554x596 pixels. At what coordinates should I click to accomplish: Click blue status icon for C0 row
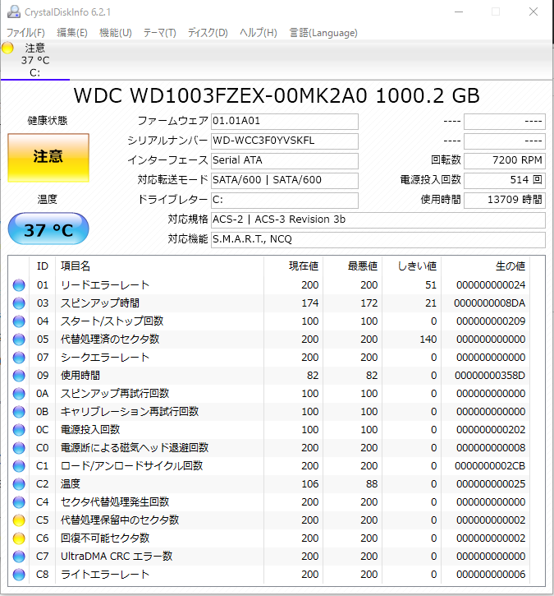point(19,448)
